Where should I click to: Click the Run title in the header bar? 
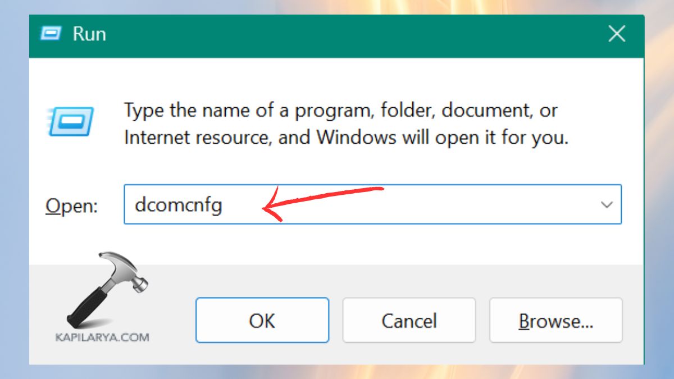pos(89,34)
